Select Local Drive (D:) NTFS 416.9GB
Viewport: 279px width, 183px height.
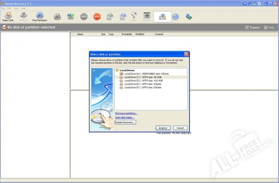pos(143,80)
